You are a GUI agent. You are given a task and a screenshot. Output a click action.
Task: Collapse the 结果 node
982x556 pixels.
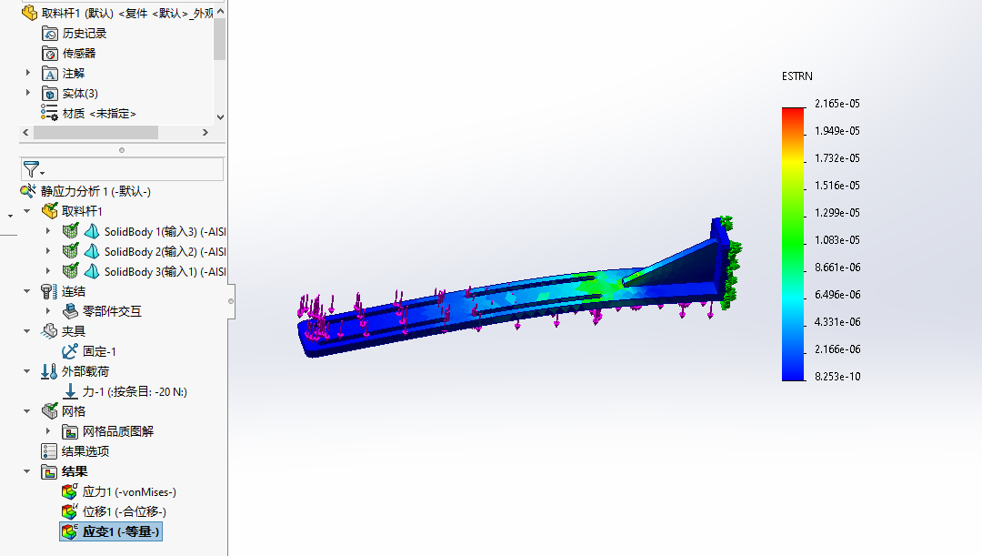click(27, 471)
